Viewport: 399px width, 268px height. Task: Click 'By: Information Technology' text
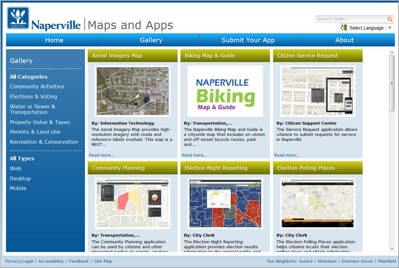pos(123,123)
